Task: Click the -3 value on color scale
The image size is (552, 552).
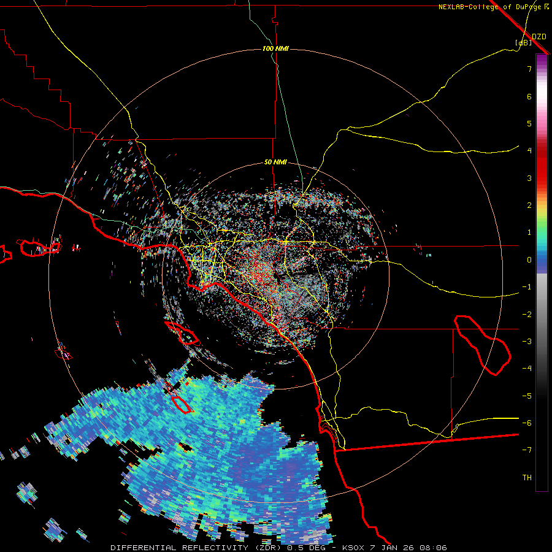Action: point(527,342)
